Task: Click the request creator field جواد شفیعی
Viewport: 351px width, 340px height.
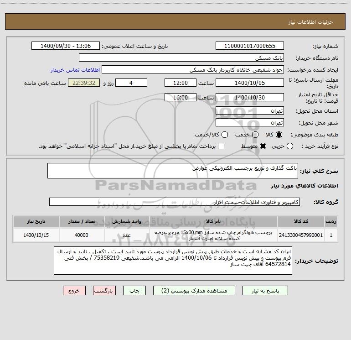Action: pos(193,70)
